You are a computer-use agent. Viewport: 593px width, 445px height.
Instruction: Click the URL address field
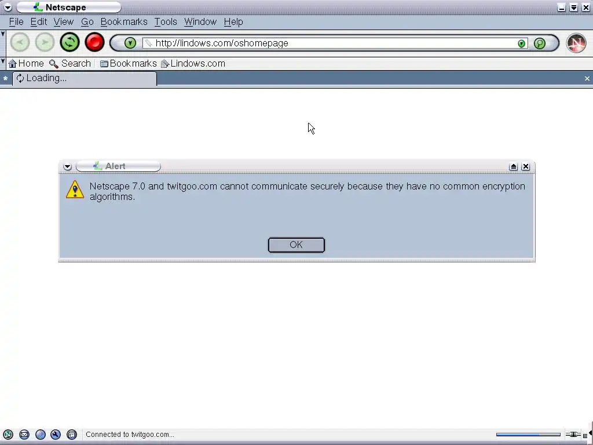coord(335,43)
